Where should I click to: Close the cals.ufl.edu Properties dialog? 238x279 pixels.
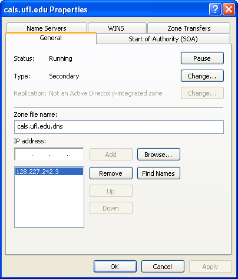229,9
